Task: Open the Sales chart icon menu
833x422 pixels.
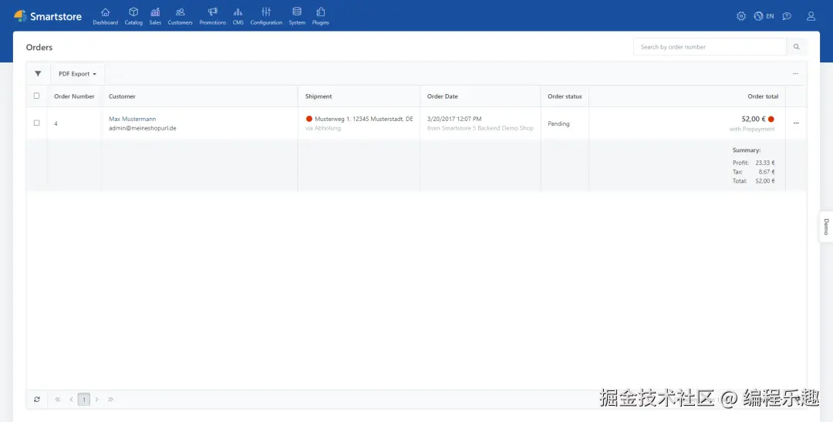Action: [x=155, y=16]
